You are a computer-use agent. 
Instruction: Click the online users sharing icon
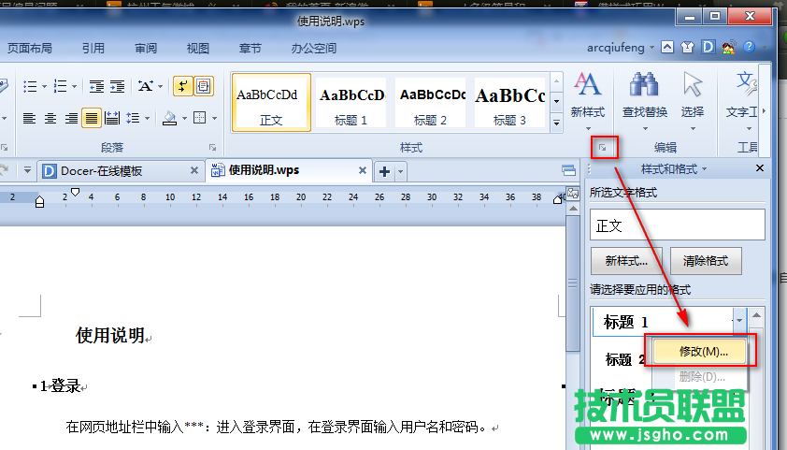[729, 47]
